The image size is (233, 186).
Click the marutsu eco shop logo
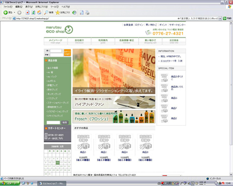tap(60, 29)
